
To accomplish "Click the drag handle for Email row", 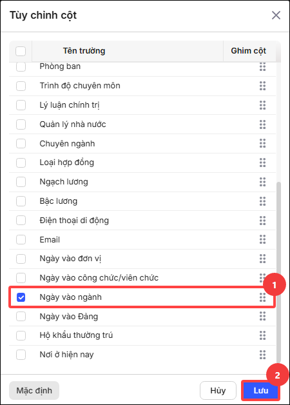I will point(262,239).
